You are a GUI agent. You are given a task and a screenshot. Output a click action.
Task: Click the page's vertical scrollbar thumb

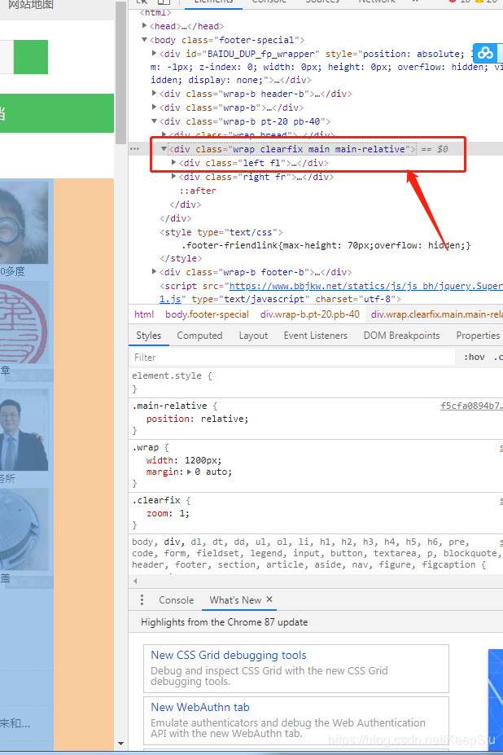pyautogui.click(x=120, y=72)
